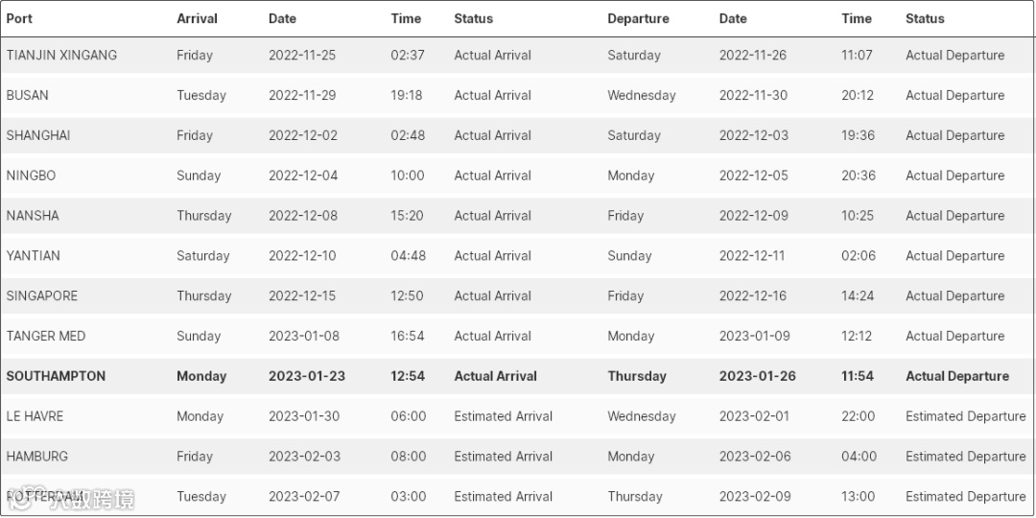The width and height of the screenshot is (1036, 518).
Task: Click the 2022-11-25 arrival date cell
Action: pyautogui.click(x=302, y=55)
